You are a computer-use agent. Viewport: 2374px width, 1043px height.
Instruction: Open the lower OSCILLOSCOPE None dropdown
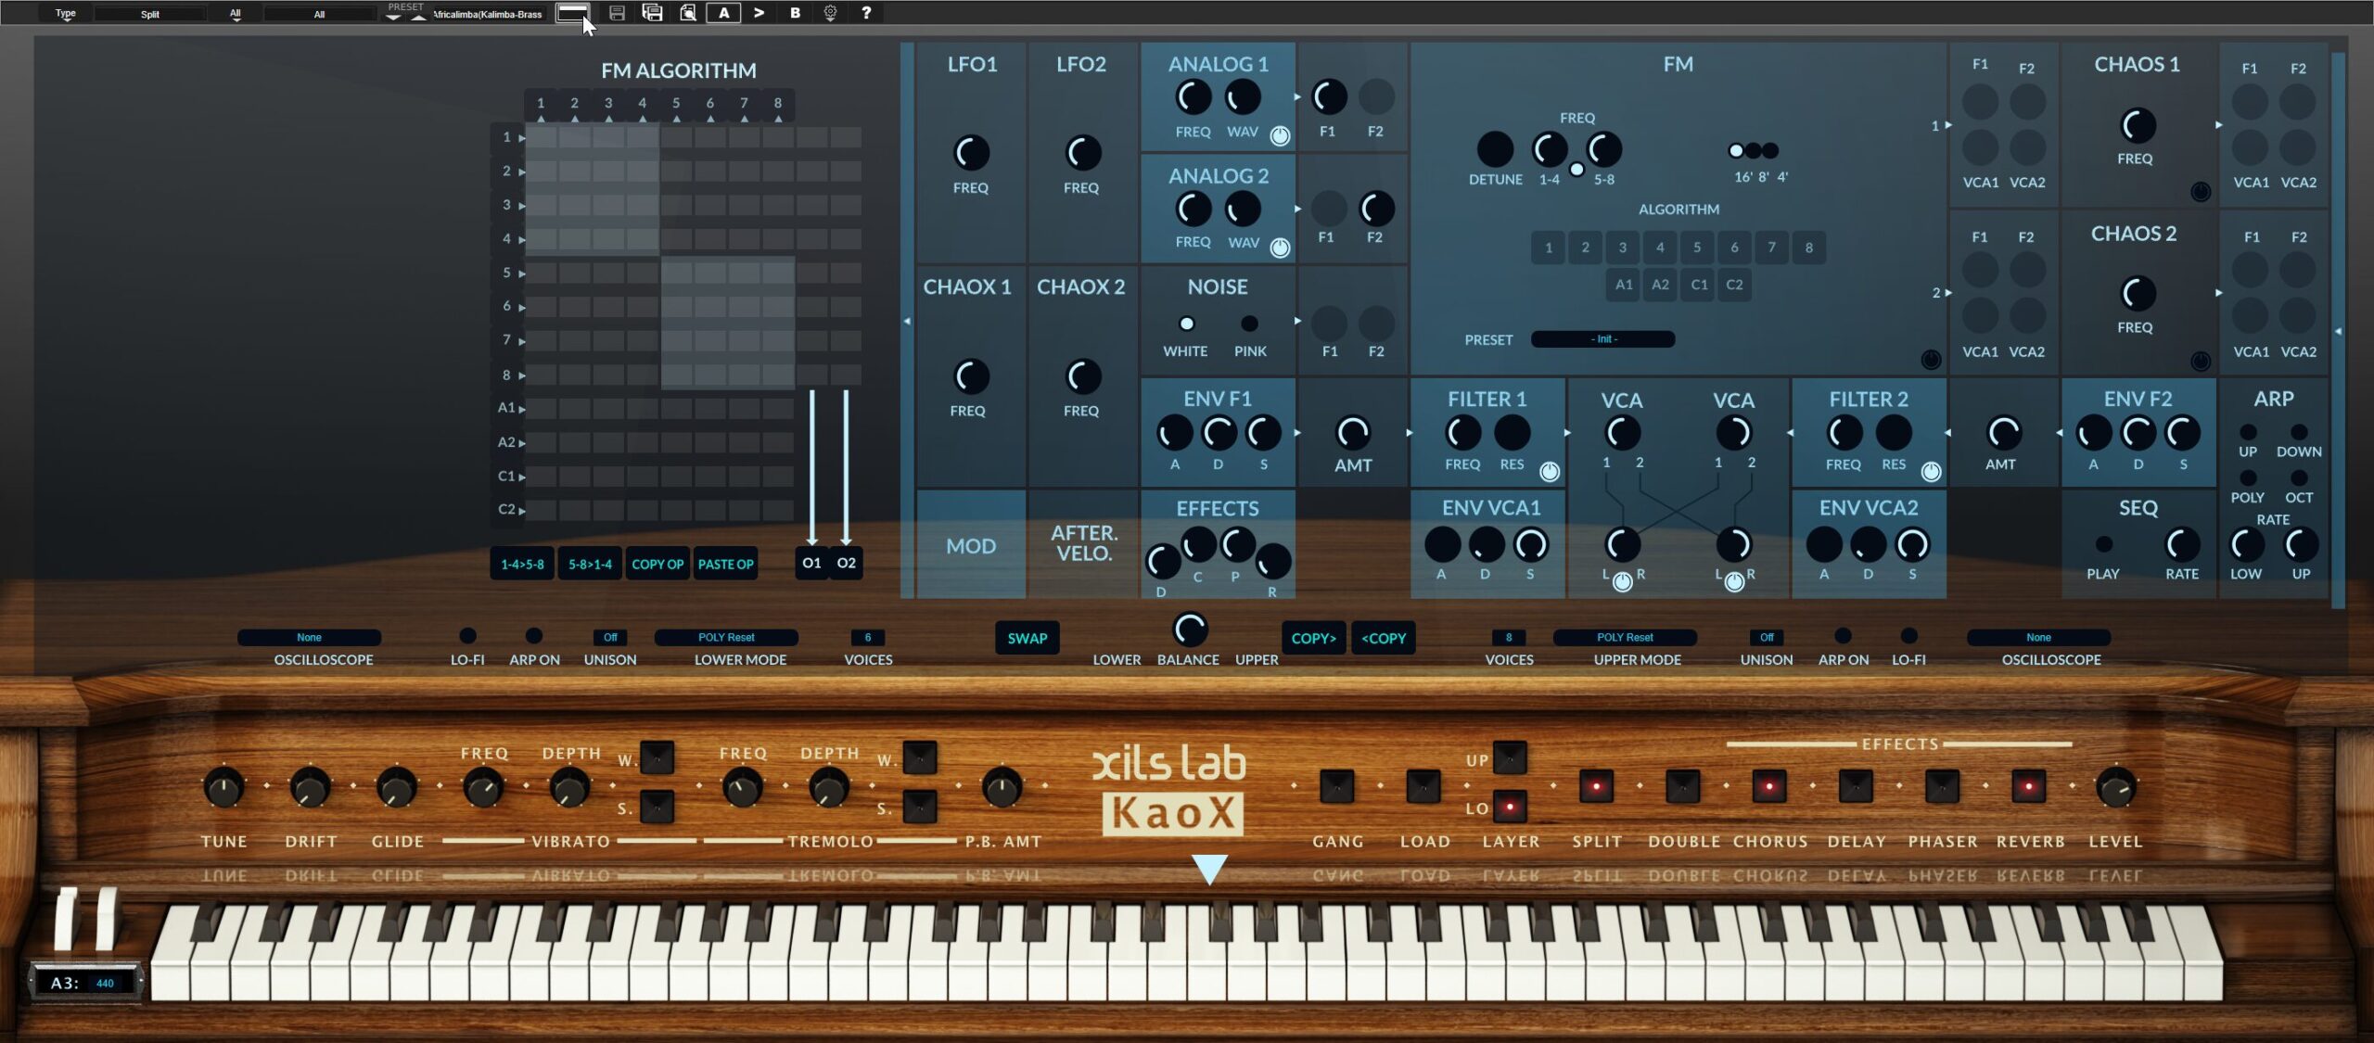(x=309, y=638)
